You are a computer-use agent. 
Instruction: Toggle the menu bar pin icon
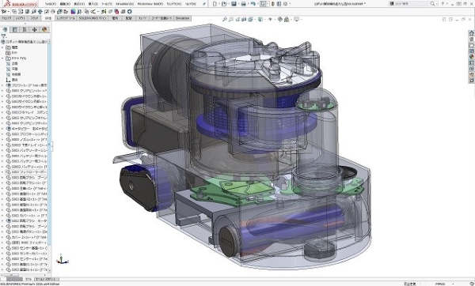[204, 4]
